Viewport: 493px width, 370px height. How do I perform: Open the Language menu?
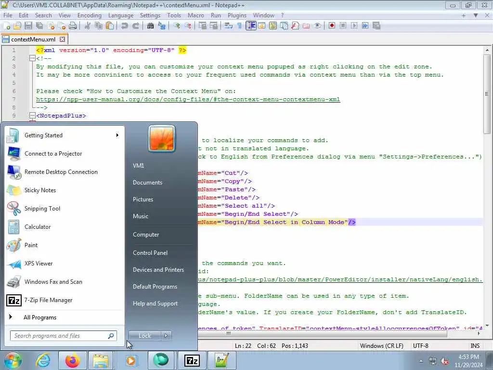tap(121, 15)
